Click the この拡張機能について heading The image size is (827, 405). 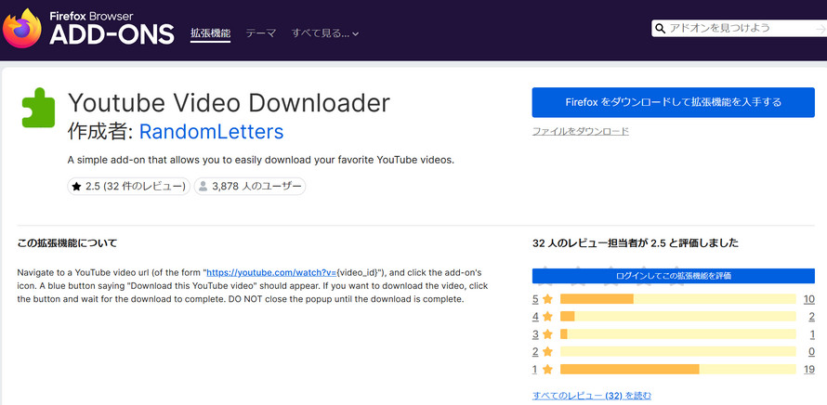[67, 243]
